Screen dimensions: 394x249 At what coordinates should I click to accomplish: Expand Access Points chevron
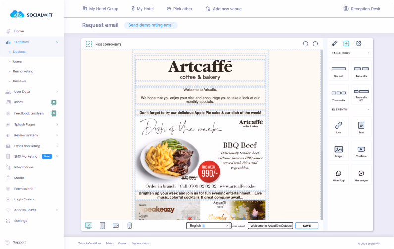coord(57,210)
